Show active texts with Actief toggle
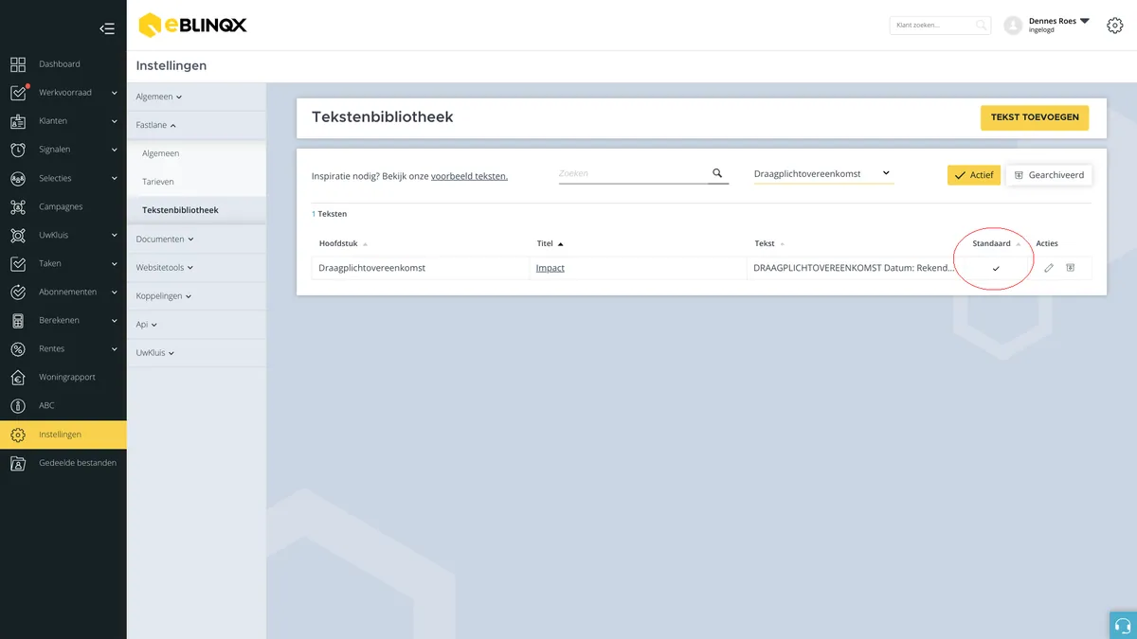Screen dimensions: 1137x639 pyautogui.click(x=974, y=175)
